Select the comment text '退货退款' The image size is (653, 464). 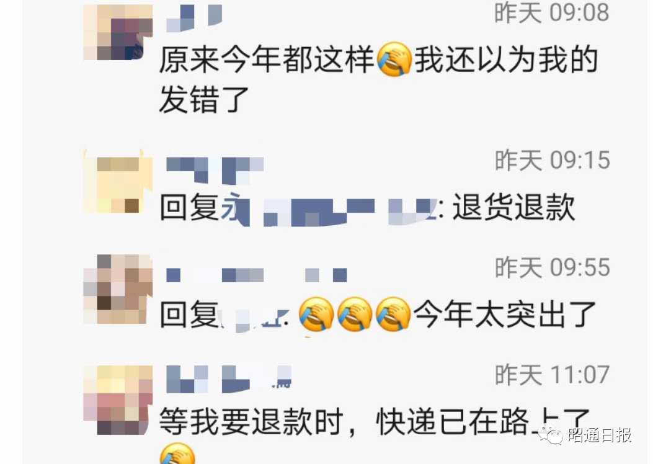pyautogui.click(x=514, y=207)
